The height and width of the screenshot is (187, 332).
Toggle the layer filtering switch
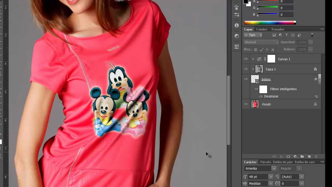312,35
